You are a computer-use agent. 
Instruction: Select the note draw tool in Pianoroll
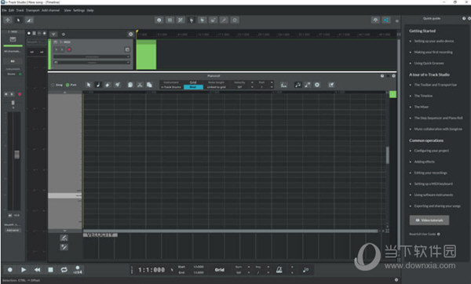tap(98, 85)
